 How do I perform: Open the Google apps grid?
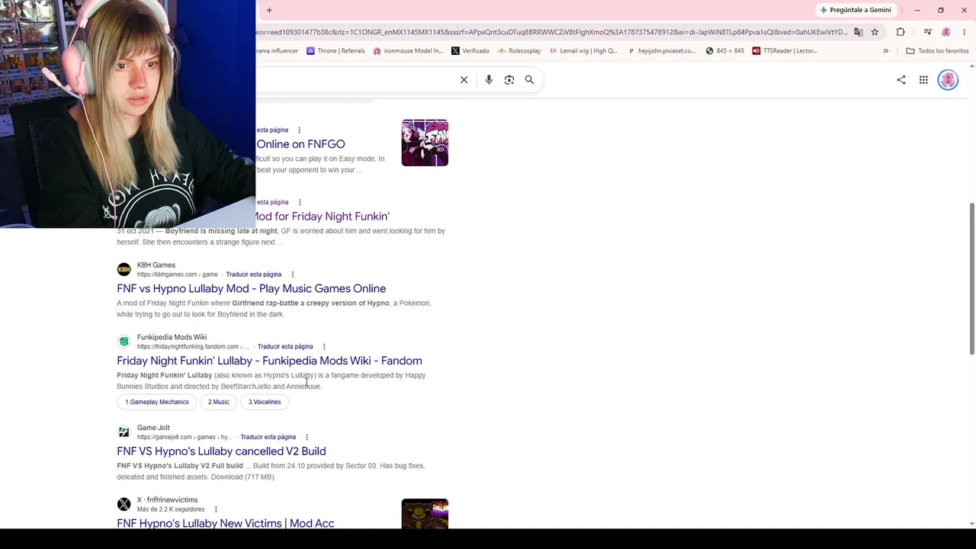(x=923, y=80)
